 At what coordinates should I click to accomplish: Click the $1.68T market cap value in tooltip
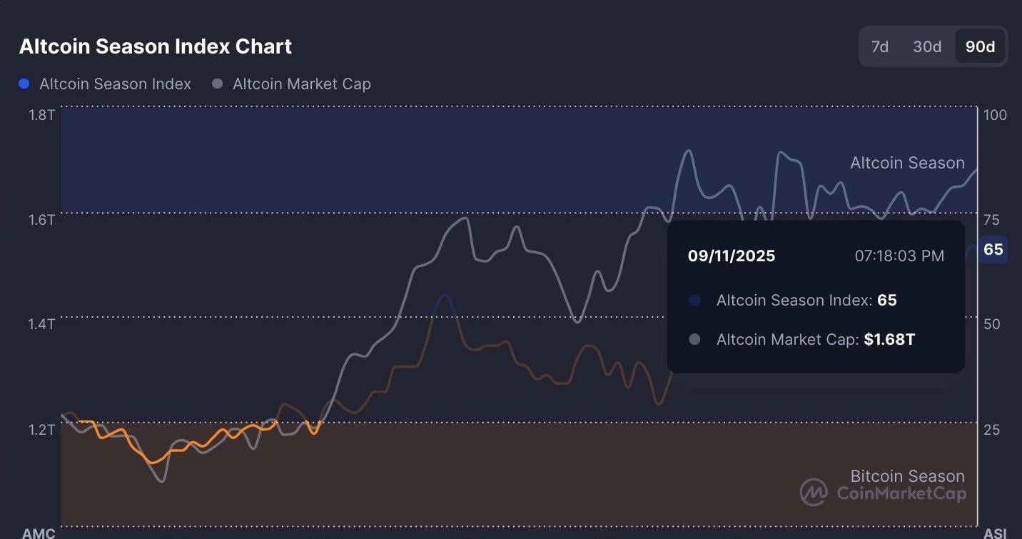point(889,340)
